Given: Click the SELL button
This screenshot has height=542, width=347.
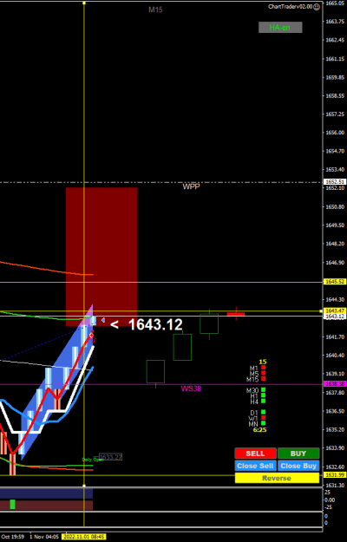Looking at the screenshot, I should coord(255,454).
